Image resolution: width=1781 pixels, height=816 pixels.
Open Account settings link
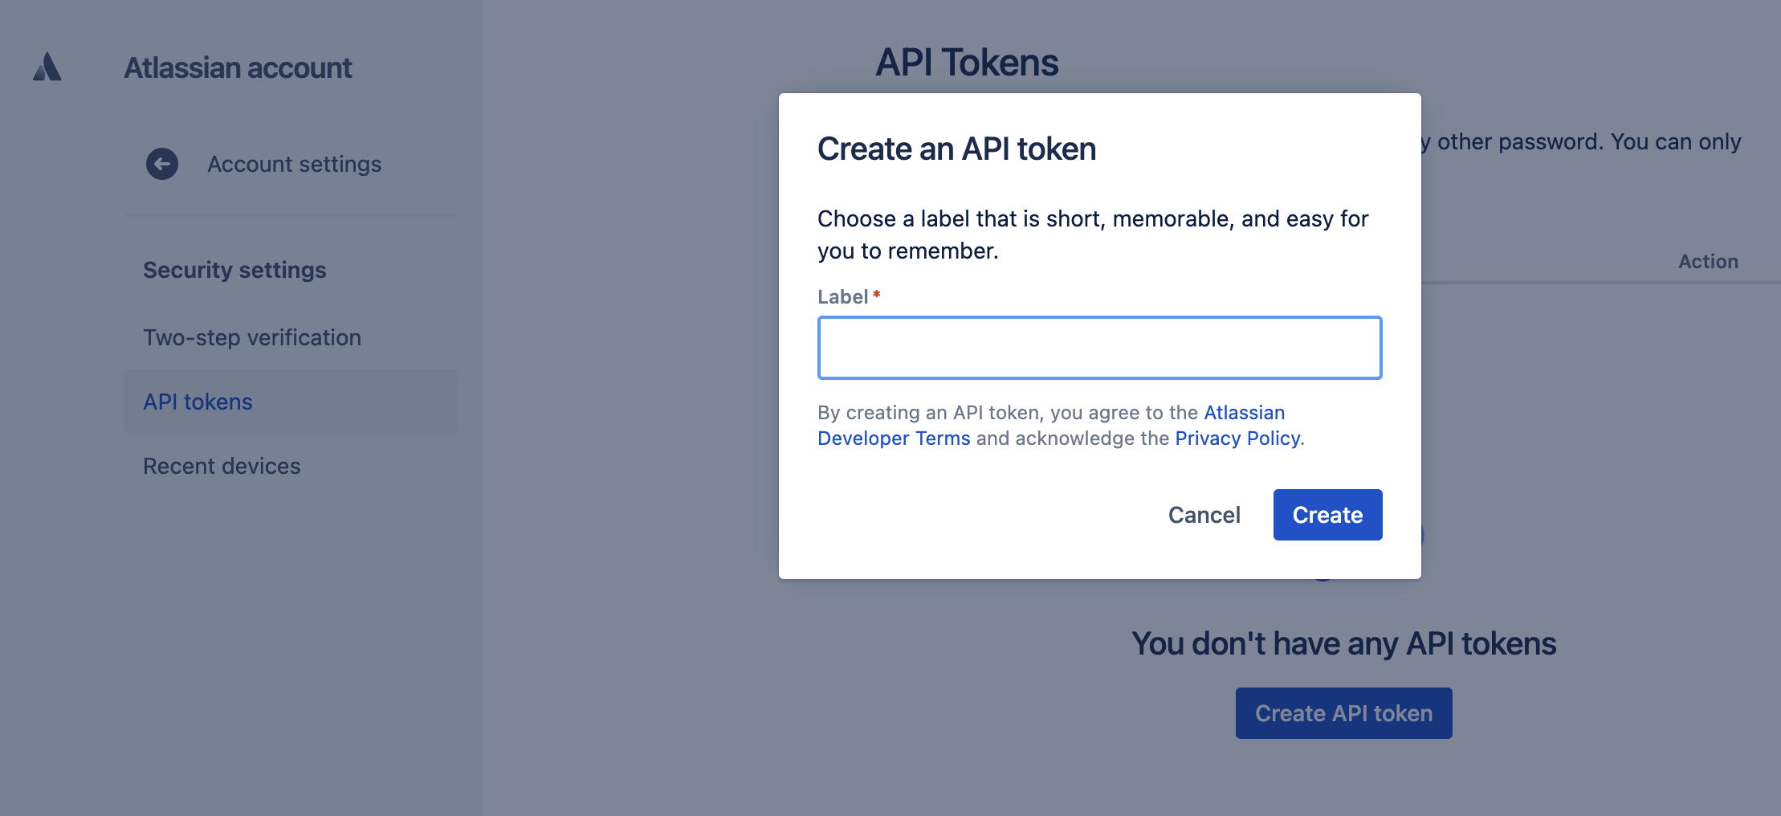coord(294,164)
